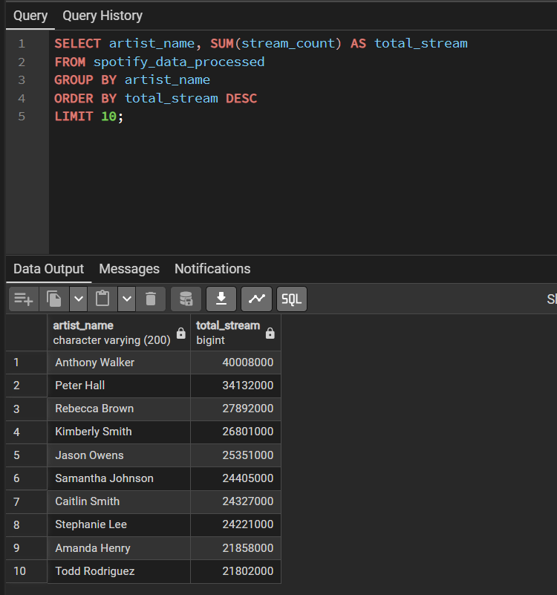Image resolution: width=557 pixels, height=595 pixels.
Task: Click the 34132000 value cell
Action: [x=235, y=386]
